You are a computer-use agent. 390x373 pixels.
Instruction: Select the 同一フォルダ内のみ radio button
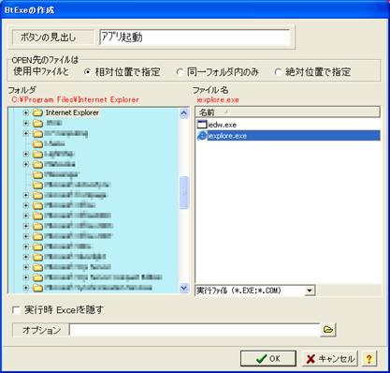click(x=180, y=72)
